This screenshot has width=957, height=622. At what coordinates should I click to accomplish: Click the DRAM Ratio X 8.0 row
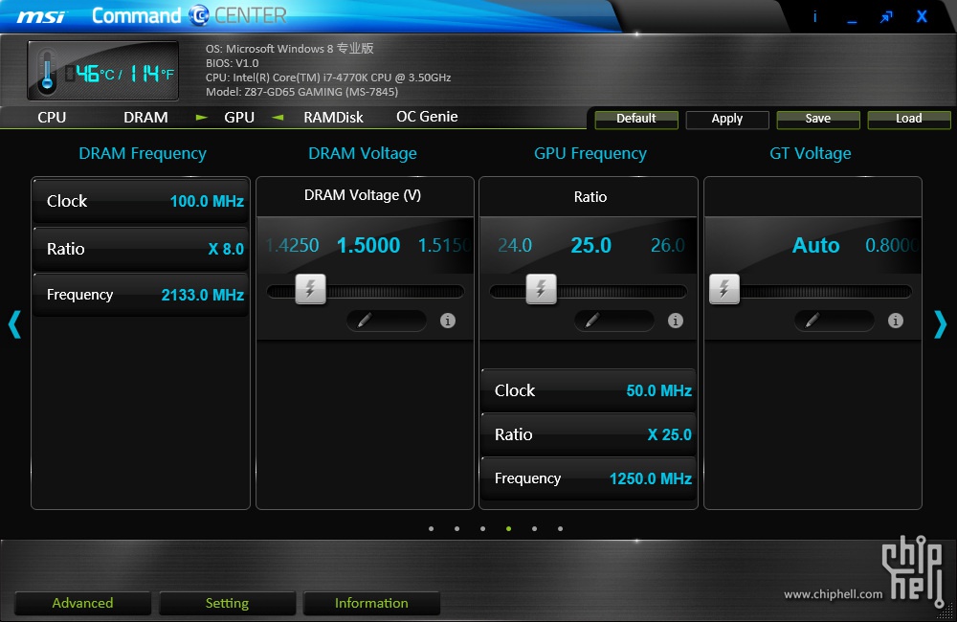141,249
